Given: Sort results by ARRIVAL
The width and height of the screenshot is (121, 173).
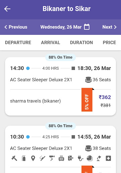Looking at the screenshot, I should [50, 43].
